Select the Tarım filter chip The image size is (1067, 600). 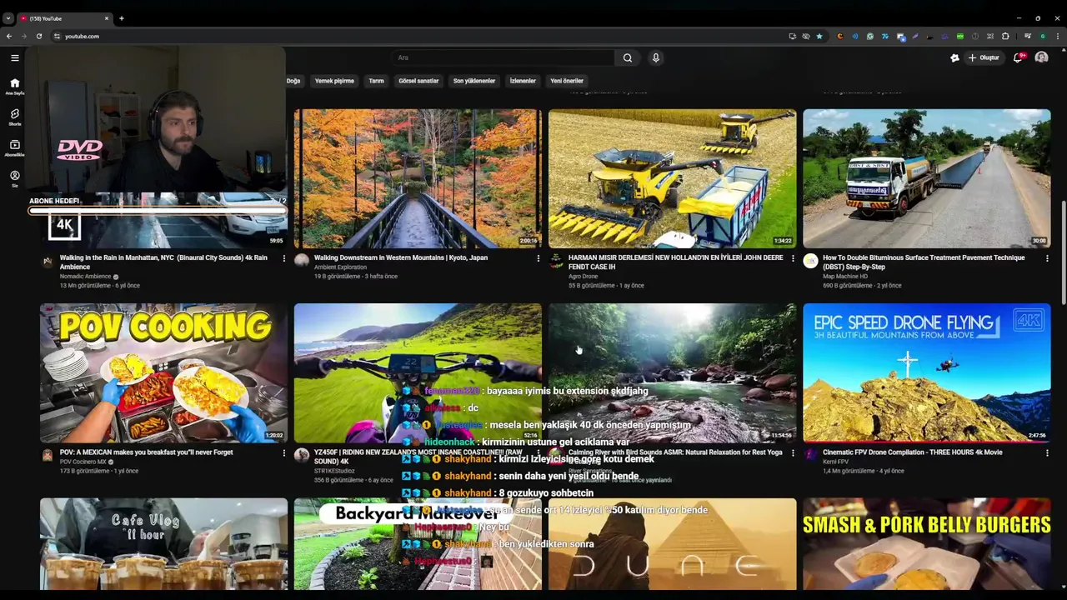(377, 81)
